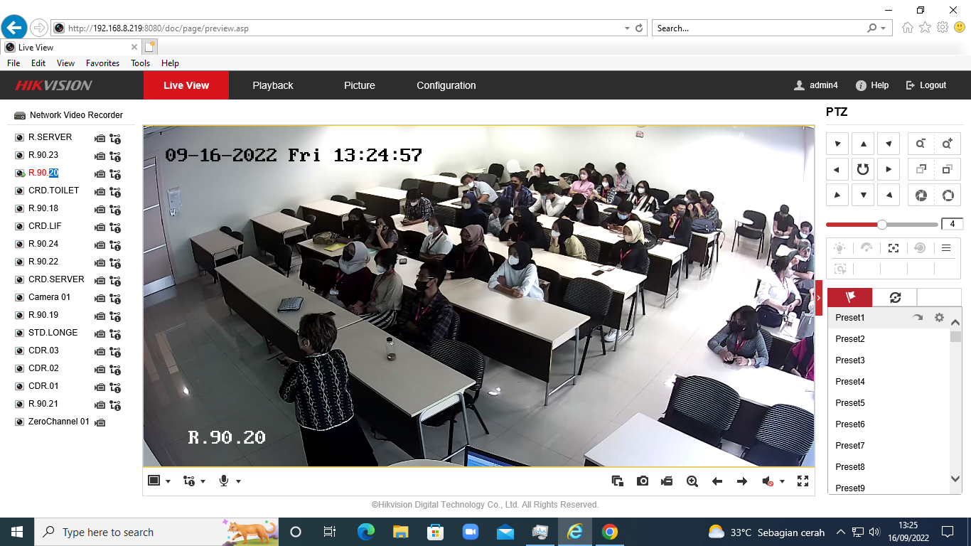Start recording all channels below the video

[x=667, y=481]
